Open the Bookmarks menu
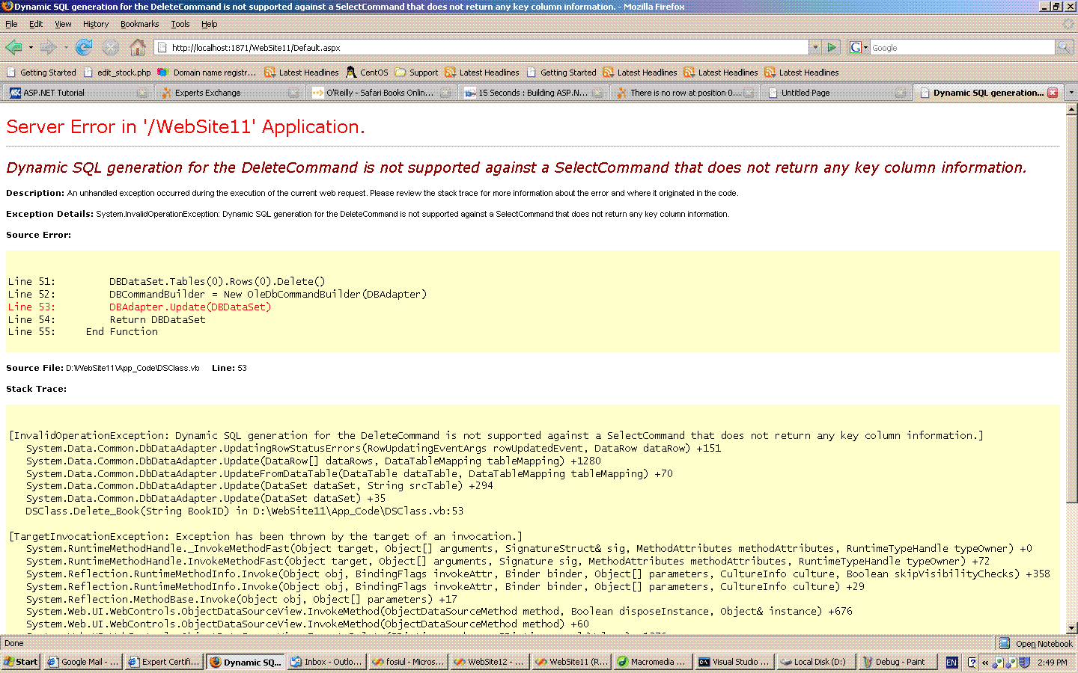Image resolution: width=1078 pixels, height=673 pixels. [x=139, y=24]
